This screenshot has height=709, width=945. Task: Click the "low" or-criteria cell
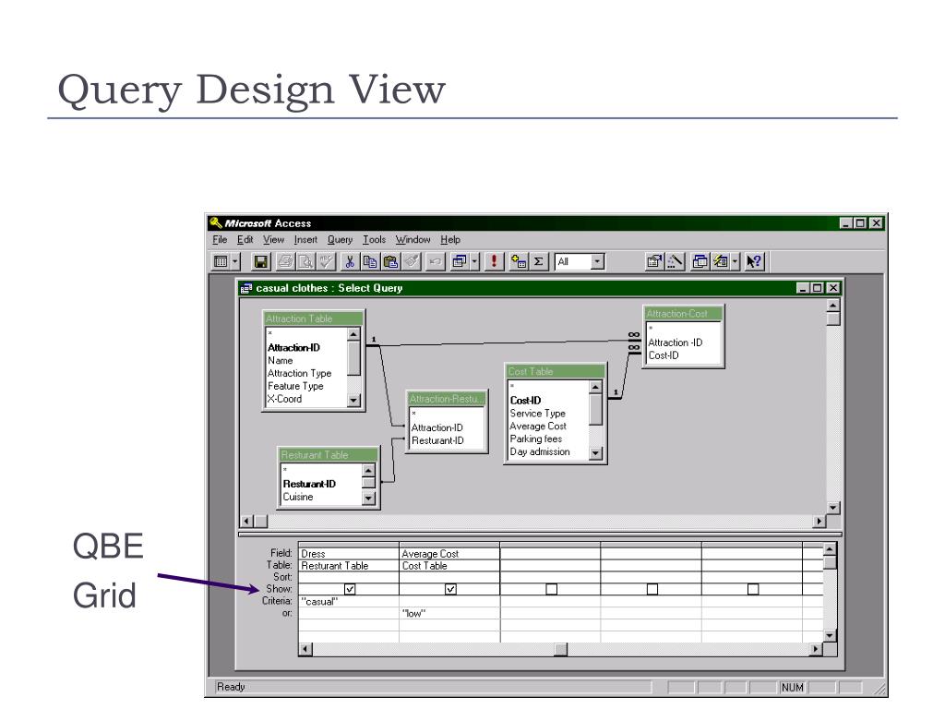pos(449,613)
